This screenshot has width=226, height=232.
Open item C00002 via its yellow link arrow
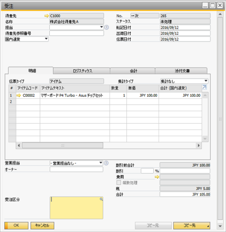pyautogui.click(x=19, y=95)
